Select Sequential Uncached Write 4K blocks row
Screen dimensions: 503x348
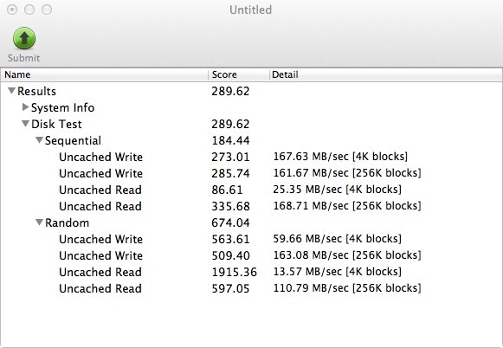tap(251, 157)
